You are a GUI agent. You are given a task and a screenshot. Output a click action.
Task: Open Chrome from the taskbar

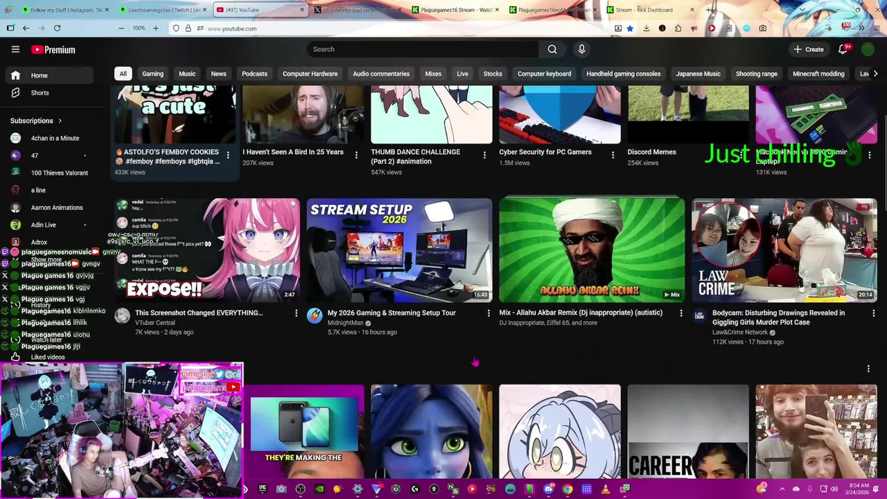pyautogui.click(x=568, y=489)
